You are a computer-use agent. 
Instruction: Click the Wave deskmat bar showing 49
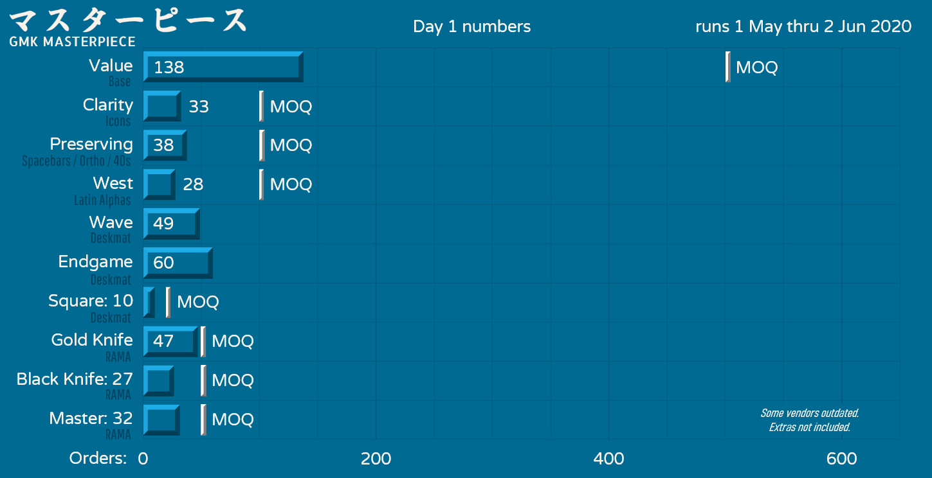[172, 224]
